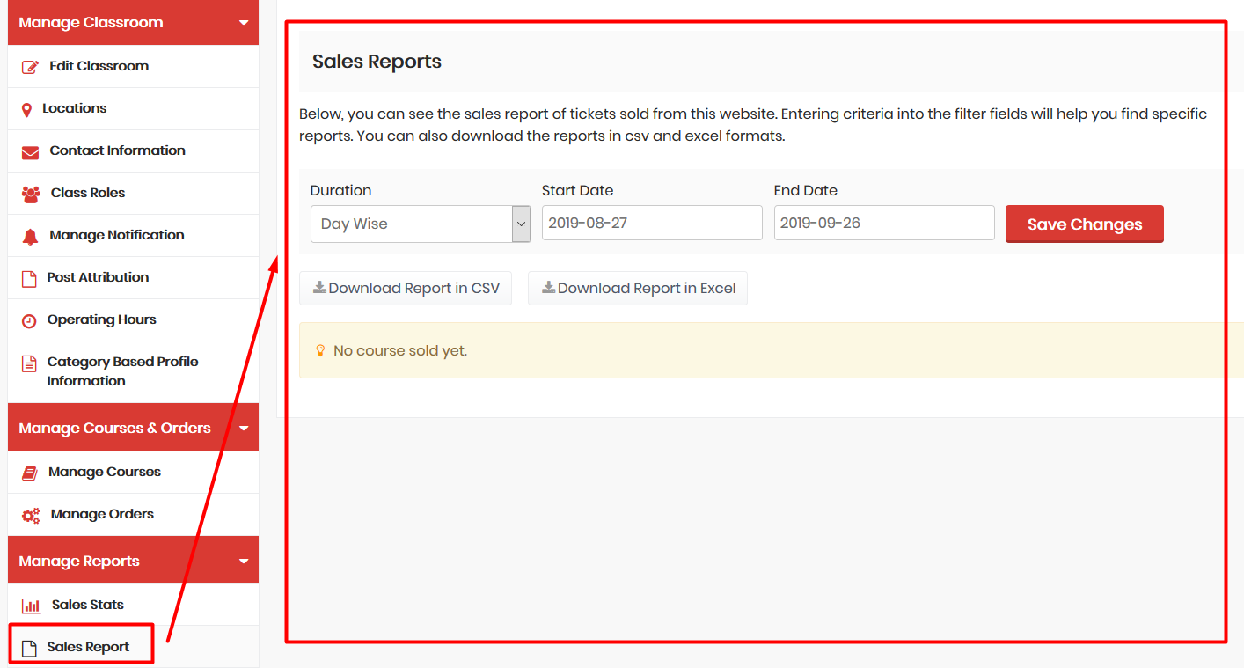Open Category Based Profile Information

tap(133, 372)
